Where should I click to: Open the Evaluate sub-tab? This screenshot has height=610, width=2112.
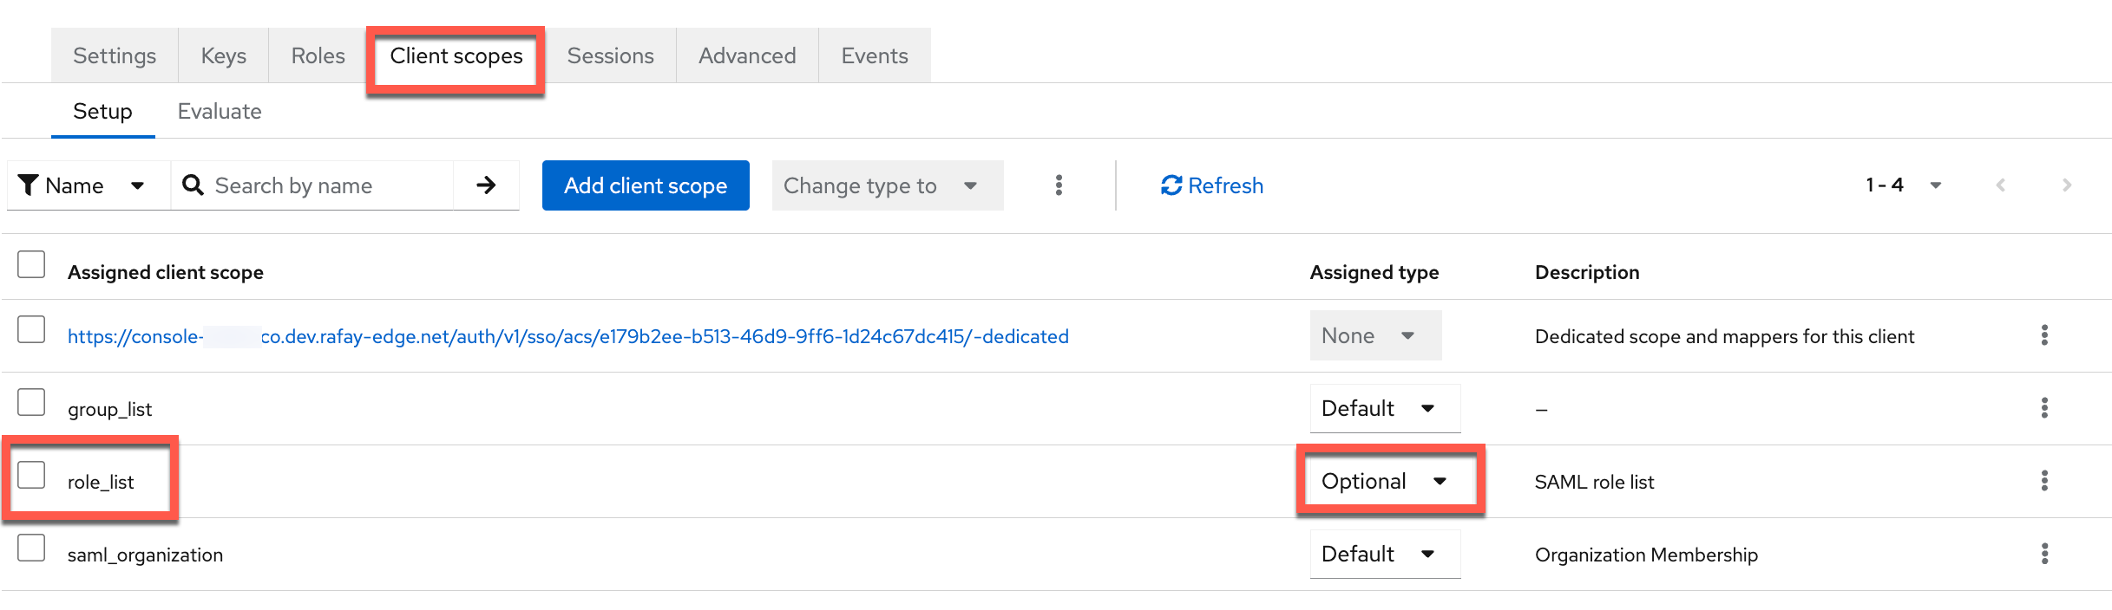click(220, 111)
